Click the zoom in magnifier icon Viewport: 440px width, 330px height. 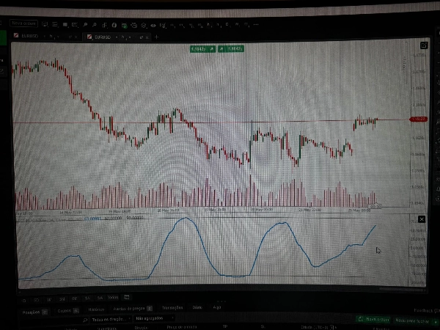(85, 25)
